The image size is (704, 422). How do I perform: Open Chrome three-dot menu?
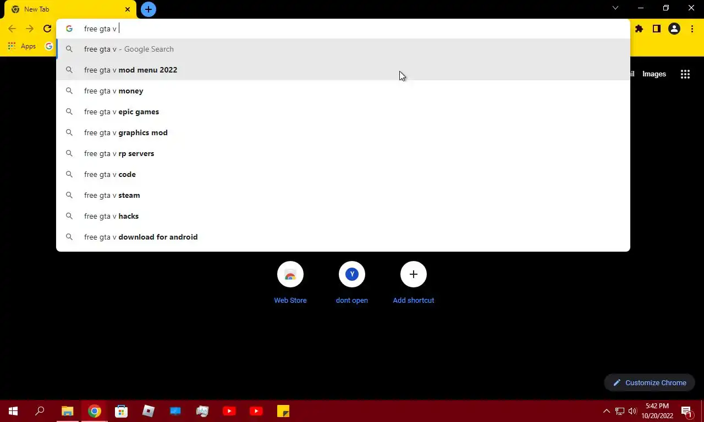tap(692, 29)
